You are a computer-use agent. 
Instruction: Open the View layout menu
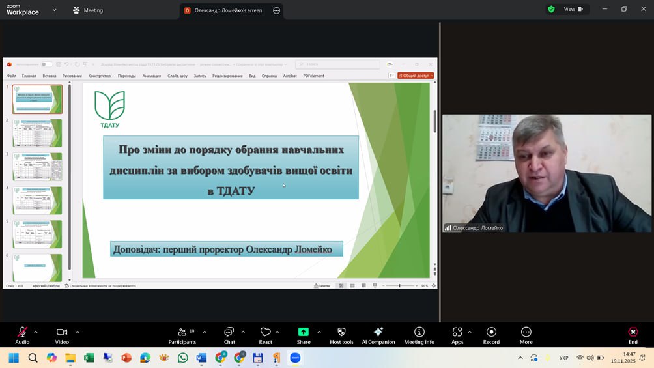click(x=573, y=9)
